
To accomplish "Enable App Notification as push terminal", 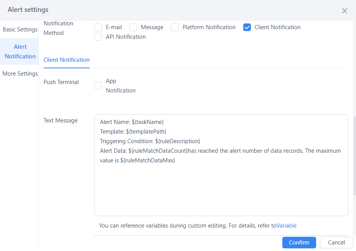I will pos(98,86).
